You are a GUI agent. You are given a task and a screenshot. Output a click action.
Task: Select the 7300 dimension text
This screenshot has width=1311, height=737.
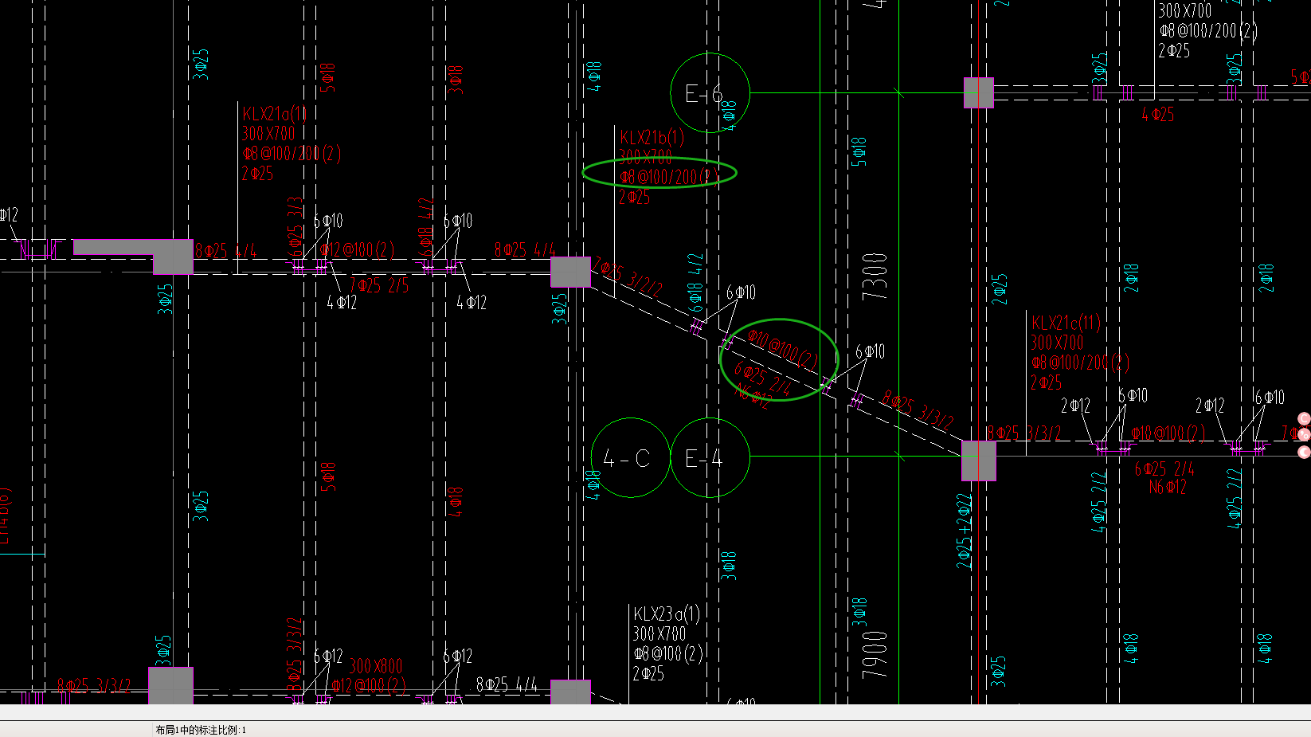click(x=875, y=276)
